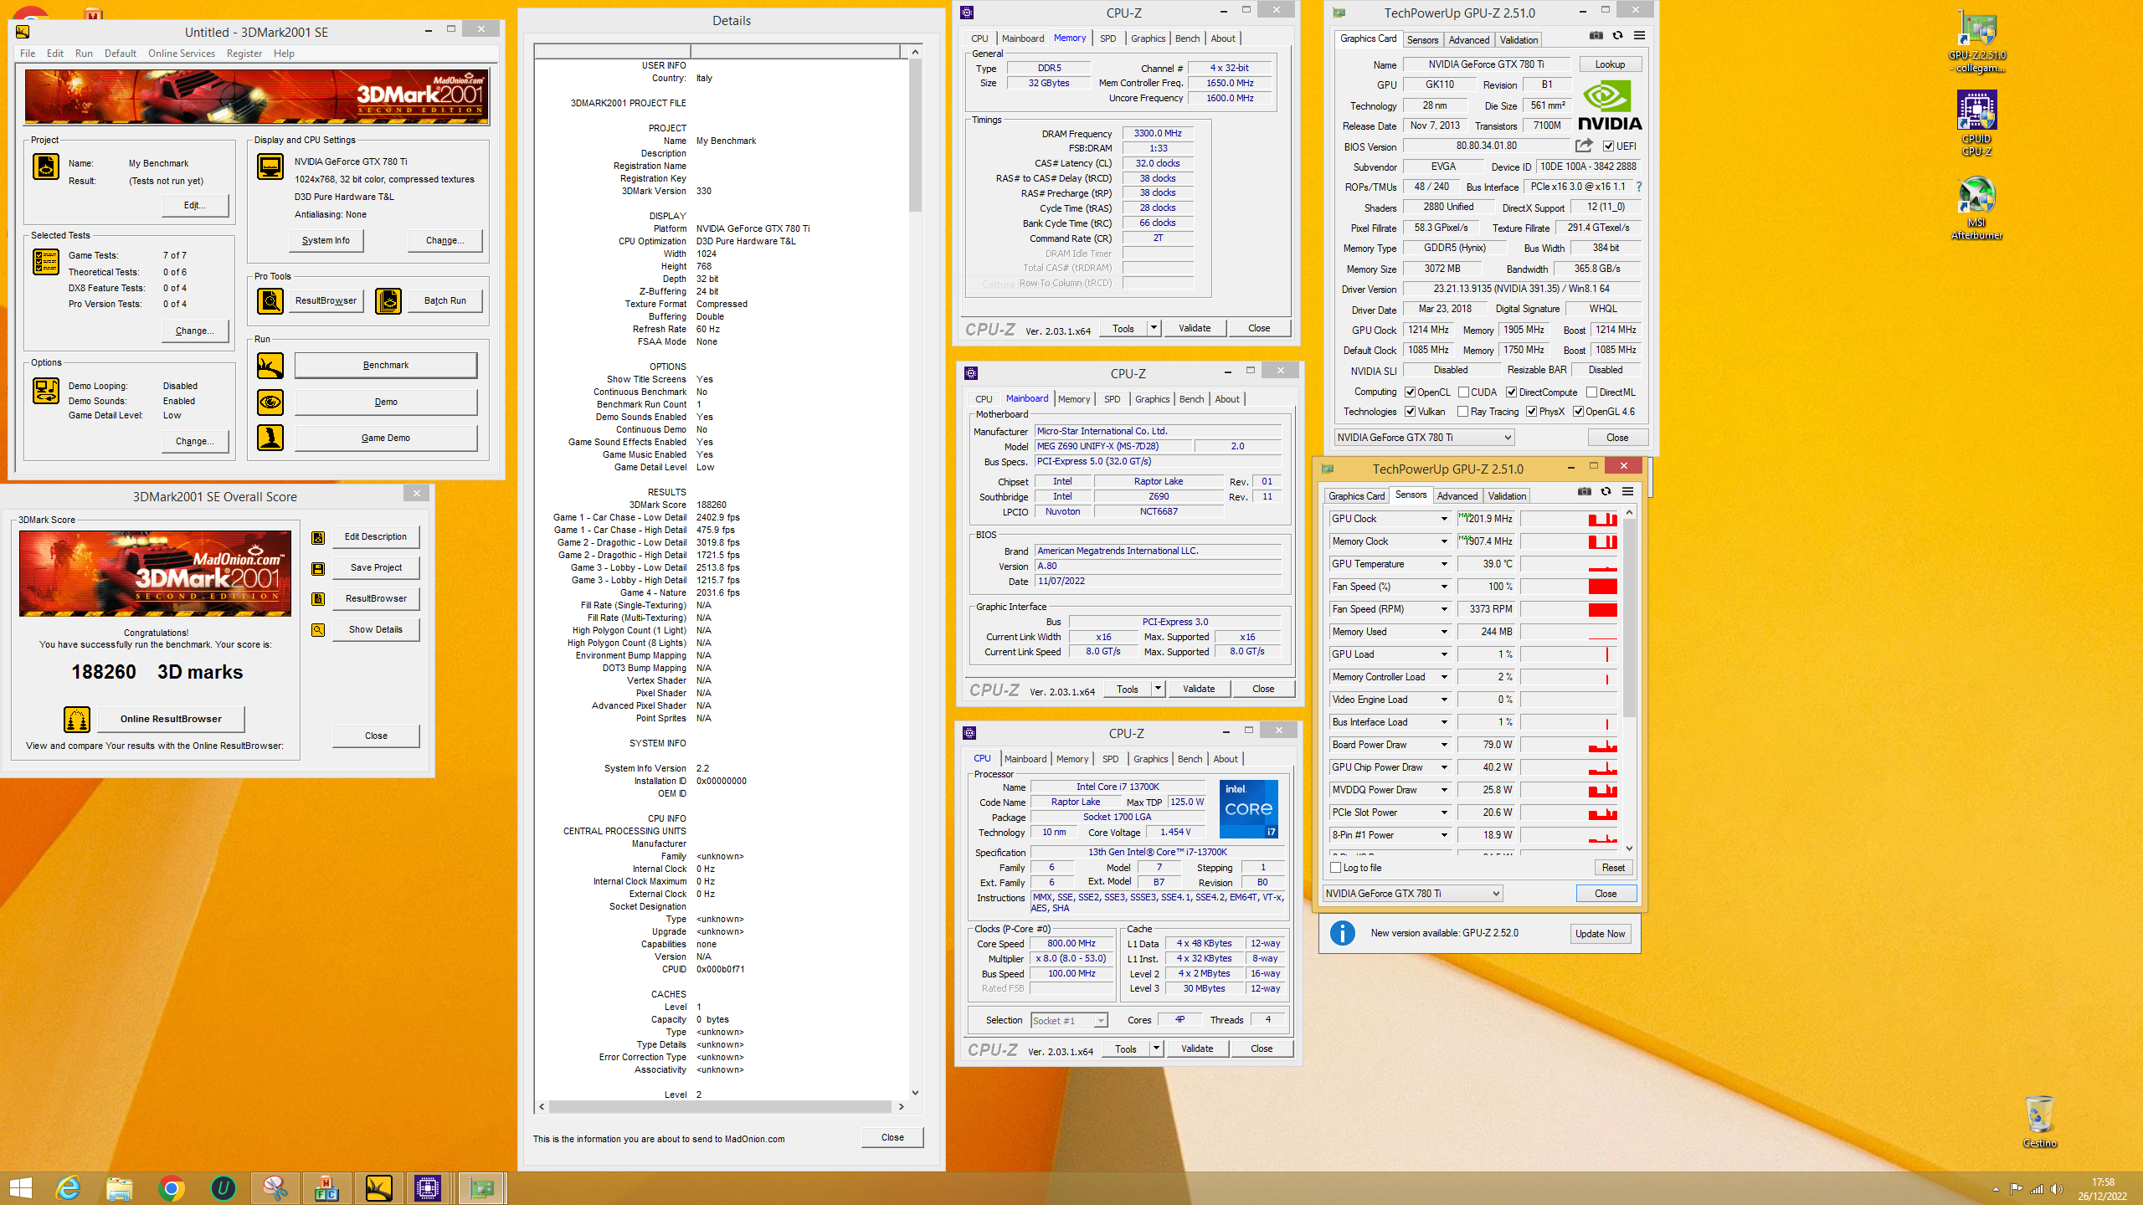Click the Benchmark run icon in 3DMark2001

point(270,366)
